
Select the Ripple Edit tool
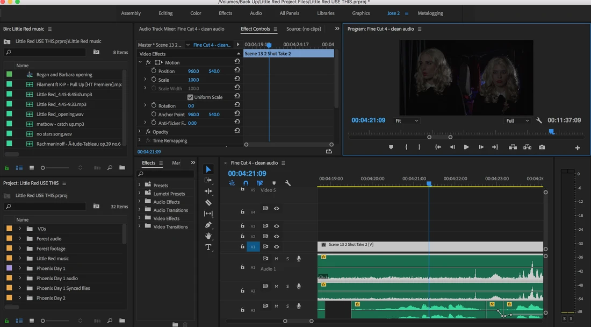coord(208,191)
